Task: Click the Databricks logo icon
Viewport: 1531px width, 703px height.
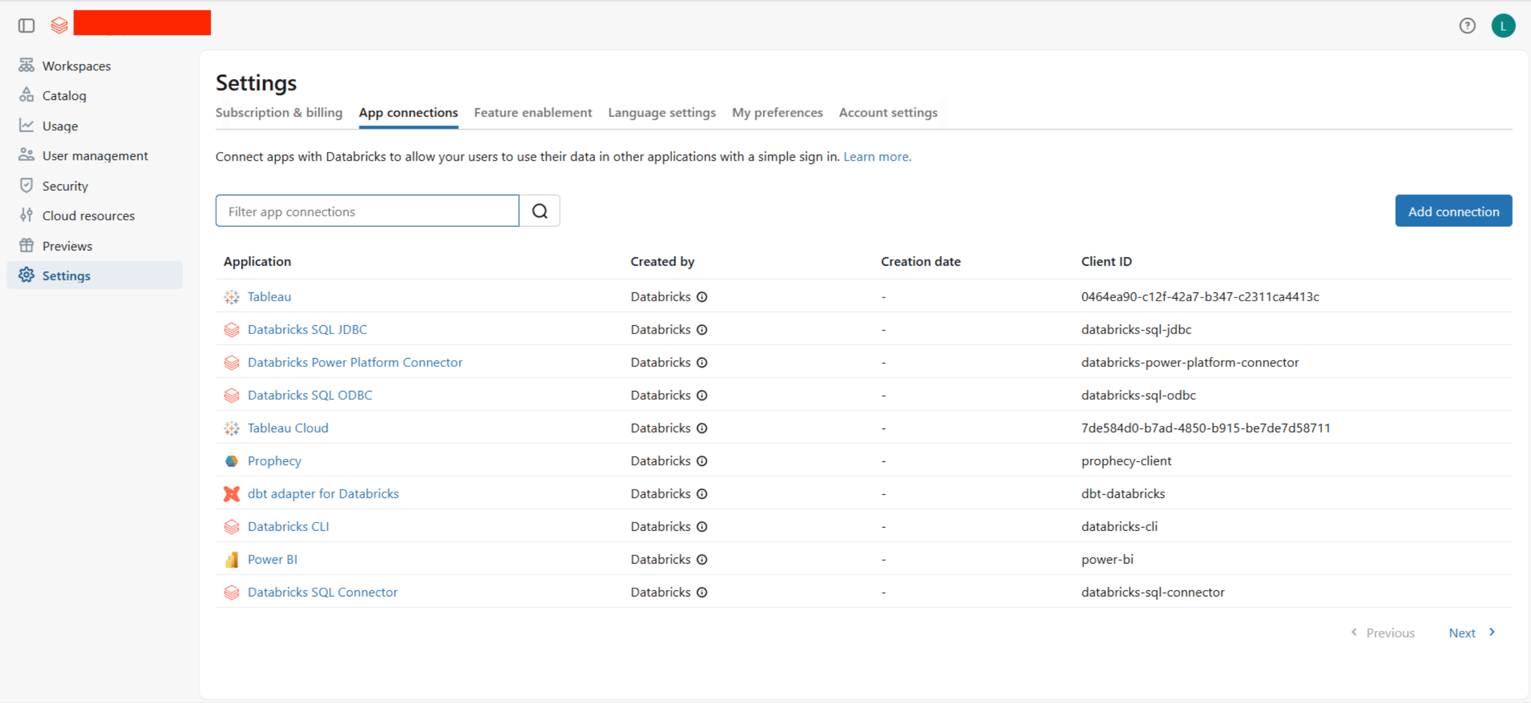Action: click(x=59, y=26)
